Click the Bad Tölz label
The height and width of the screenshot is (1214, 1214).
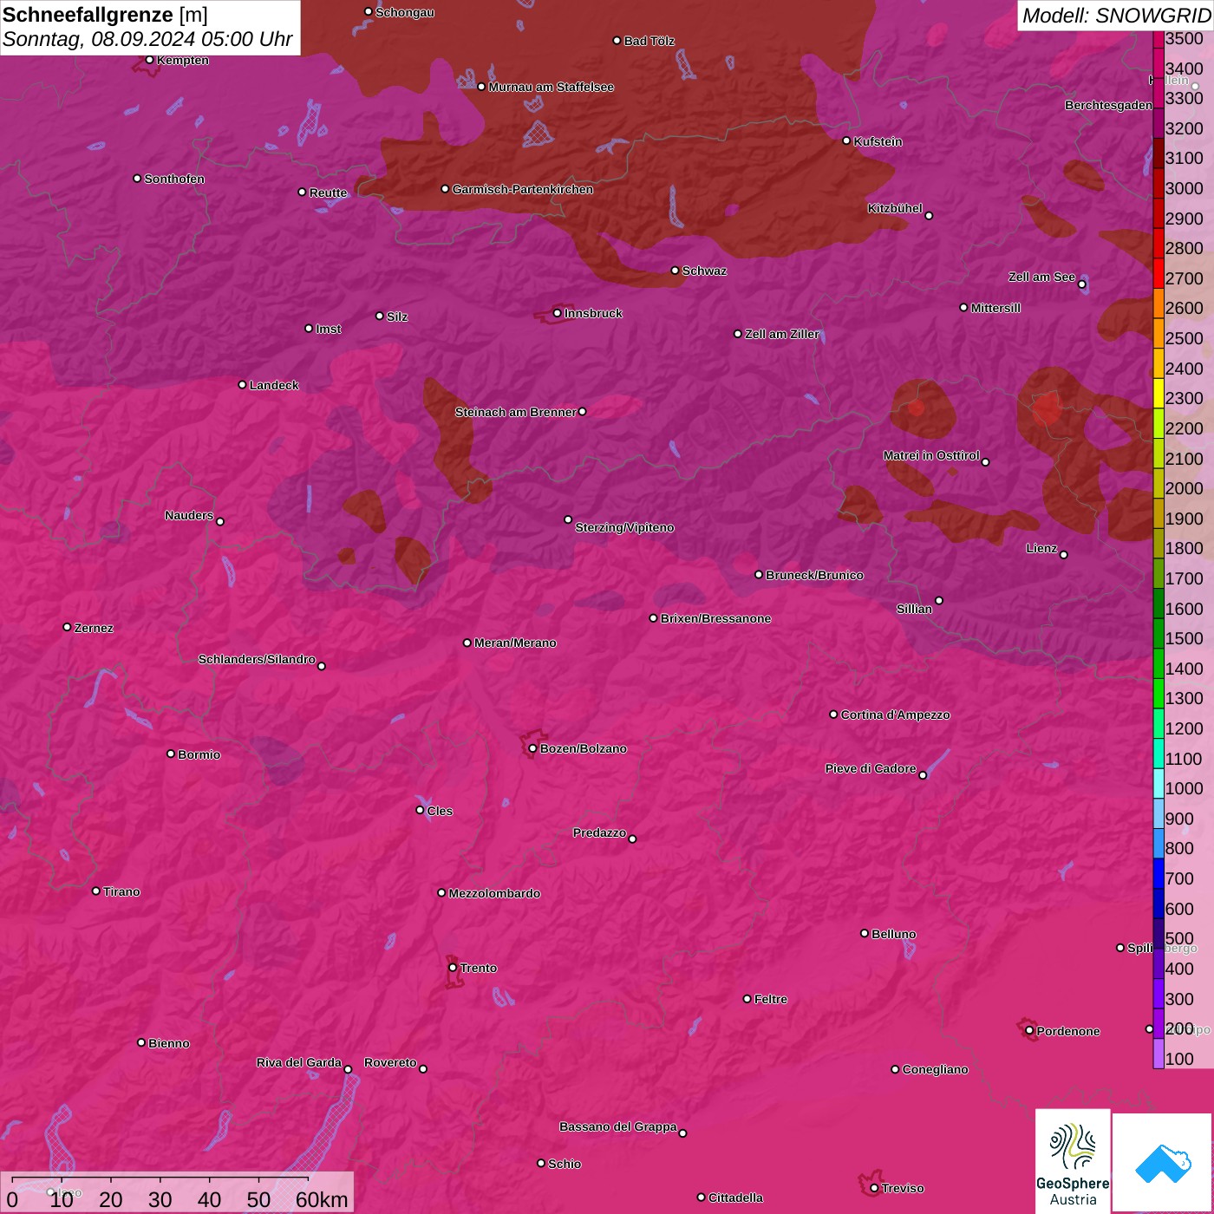click(649, 41)
